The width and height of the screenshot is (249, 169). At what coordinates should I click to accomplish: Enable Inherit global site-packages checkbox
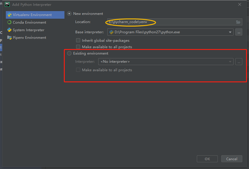click(x=78, y=40)
